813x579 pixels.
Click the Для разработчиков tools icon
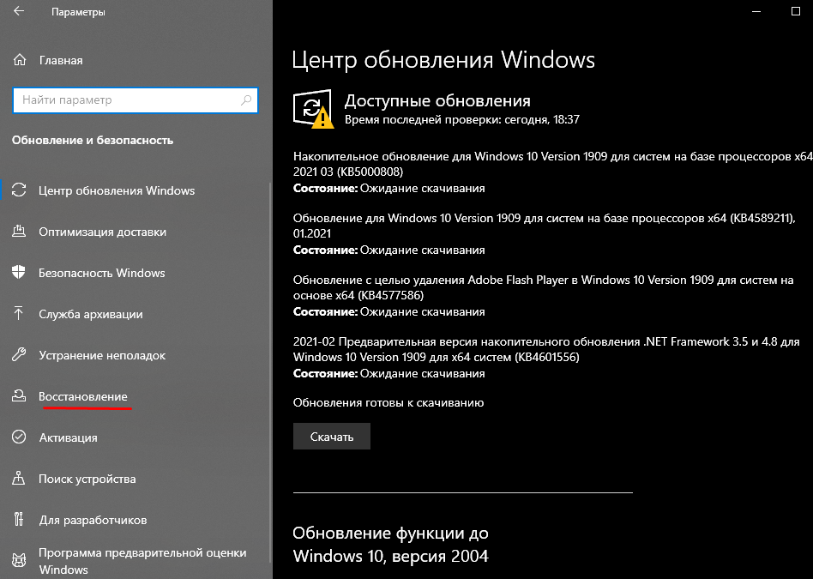pos(20,520)
